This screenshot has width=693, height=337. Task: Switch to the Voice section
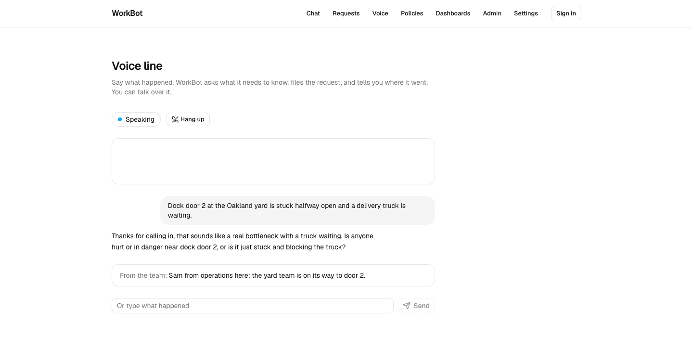(380, 13)
